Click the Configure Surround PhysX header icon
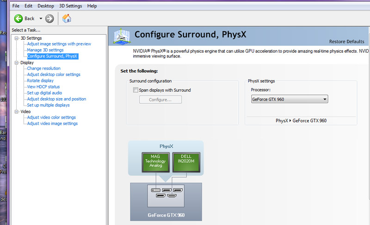This screenshot has height=225, width=370. click(122, 37)
